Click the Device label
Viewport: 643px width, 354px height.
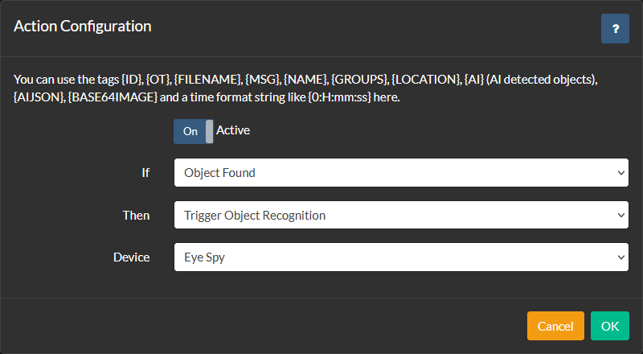pyautogui.click(x=131, y=257)
